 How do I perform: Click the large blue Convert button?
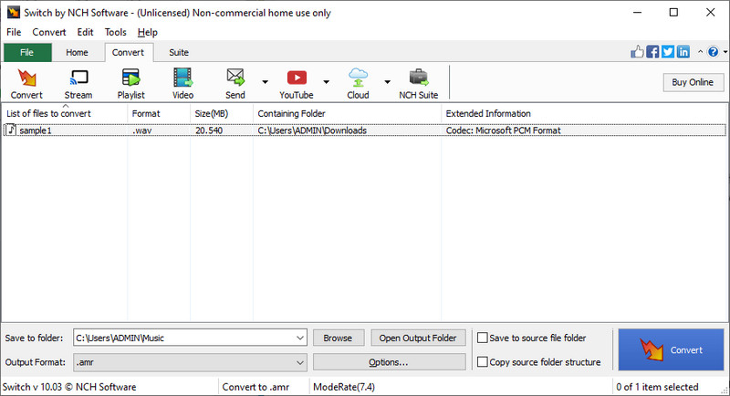pyautogui.click(x=671, y=350)
